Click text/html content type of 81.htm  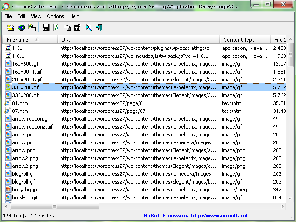pos(232,103)
